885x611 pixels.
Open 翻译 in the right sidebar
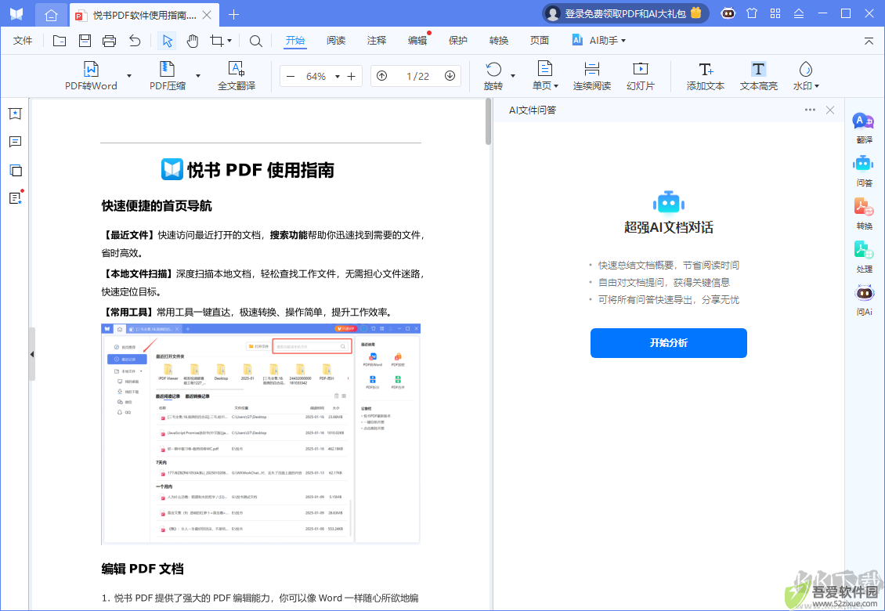coord(864,128)
